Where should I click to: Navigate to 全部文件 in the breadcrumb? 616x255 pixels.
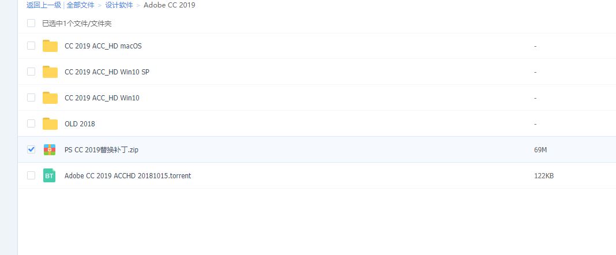[81, 5]
